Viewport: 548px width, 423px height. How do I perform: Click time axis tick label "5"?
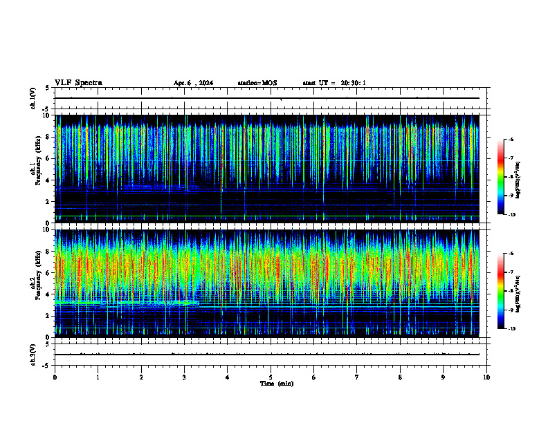(271, 377)
